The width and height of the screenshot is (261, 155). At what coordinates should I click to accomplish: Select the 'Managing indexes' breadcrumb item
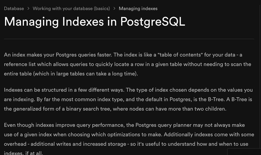point(138,9)
